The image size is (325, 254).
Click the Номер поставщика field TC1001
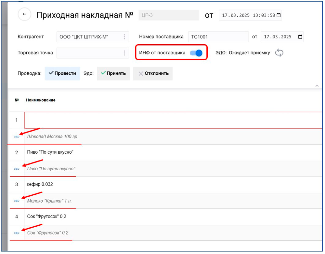(x=218, y=37)
